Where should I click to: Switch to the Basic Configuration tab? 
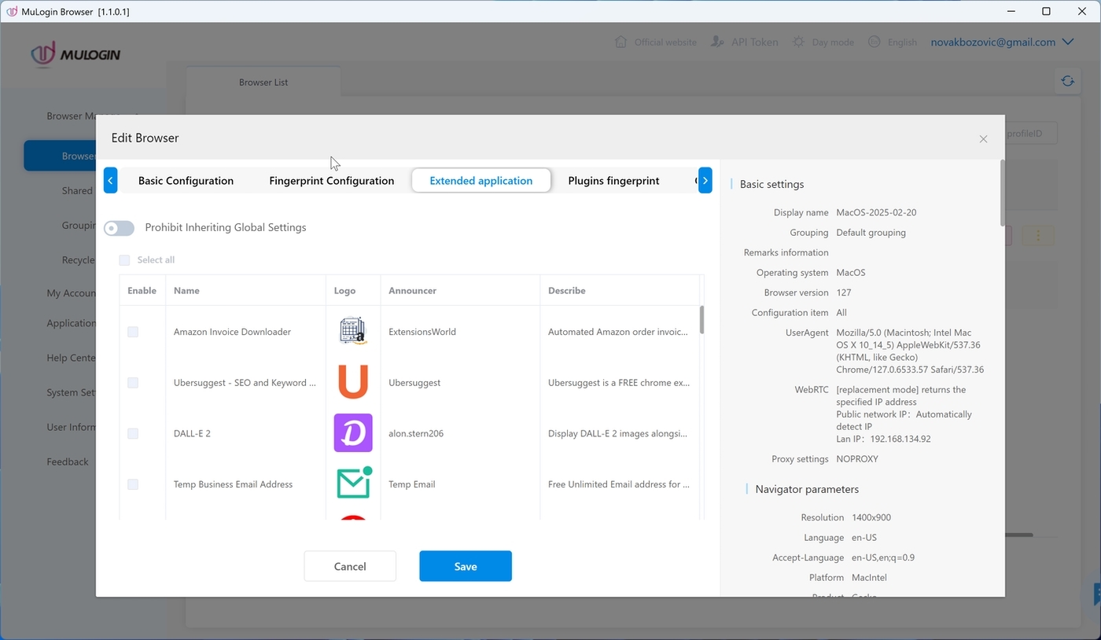186,180
